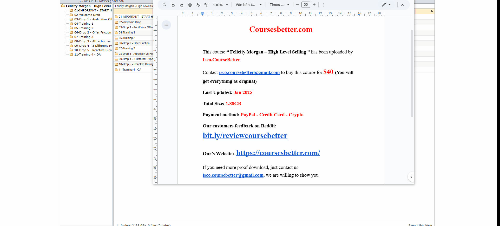Undo the last edit
This screenshot has height=226, width=500.
pos(173,5)
